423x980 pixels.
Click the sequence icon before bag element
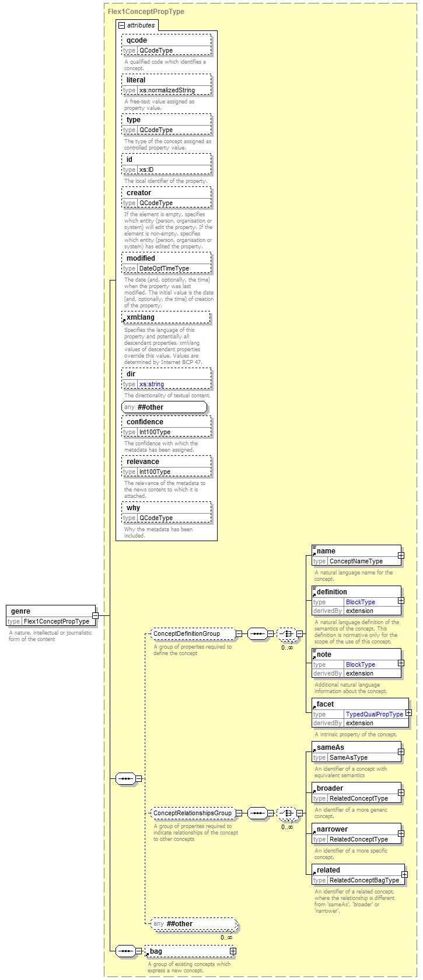[125, 951]
